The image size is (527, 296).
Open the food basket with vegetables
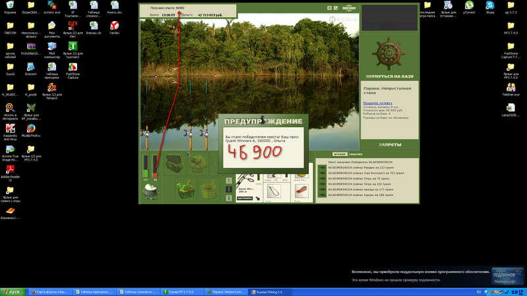[x=185, y=189]
